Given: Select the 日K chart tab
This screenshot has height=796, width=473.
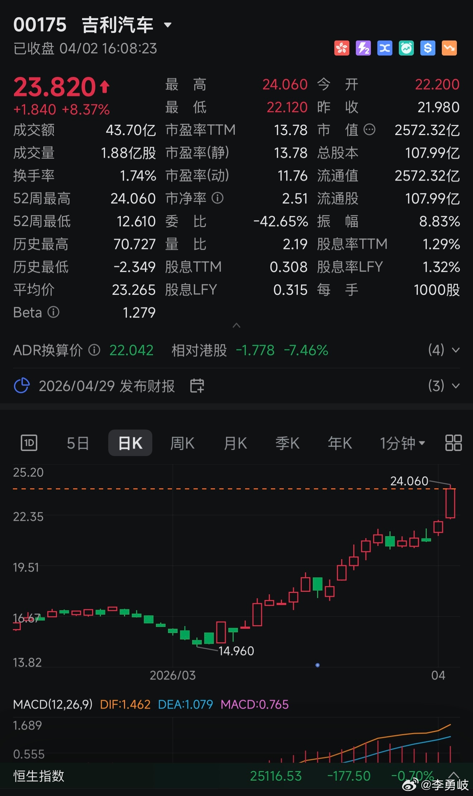Looking at the screenshot, I should [130, 443].
